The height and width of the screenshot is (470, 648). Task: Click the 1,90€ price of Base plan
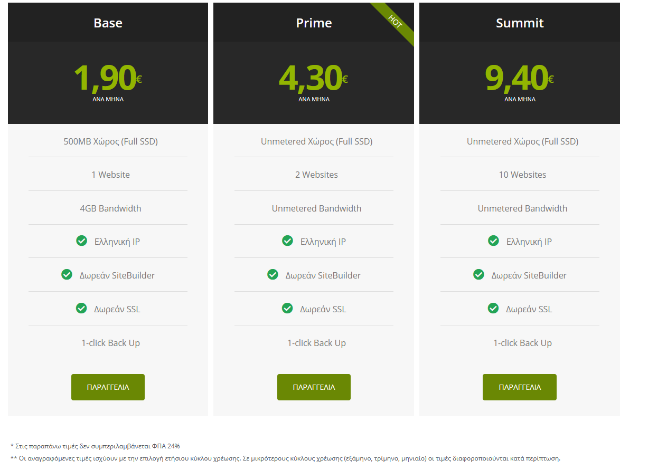point(107,78)
